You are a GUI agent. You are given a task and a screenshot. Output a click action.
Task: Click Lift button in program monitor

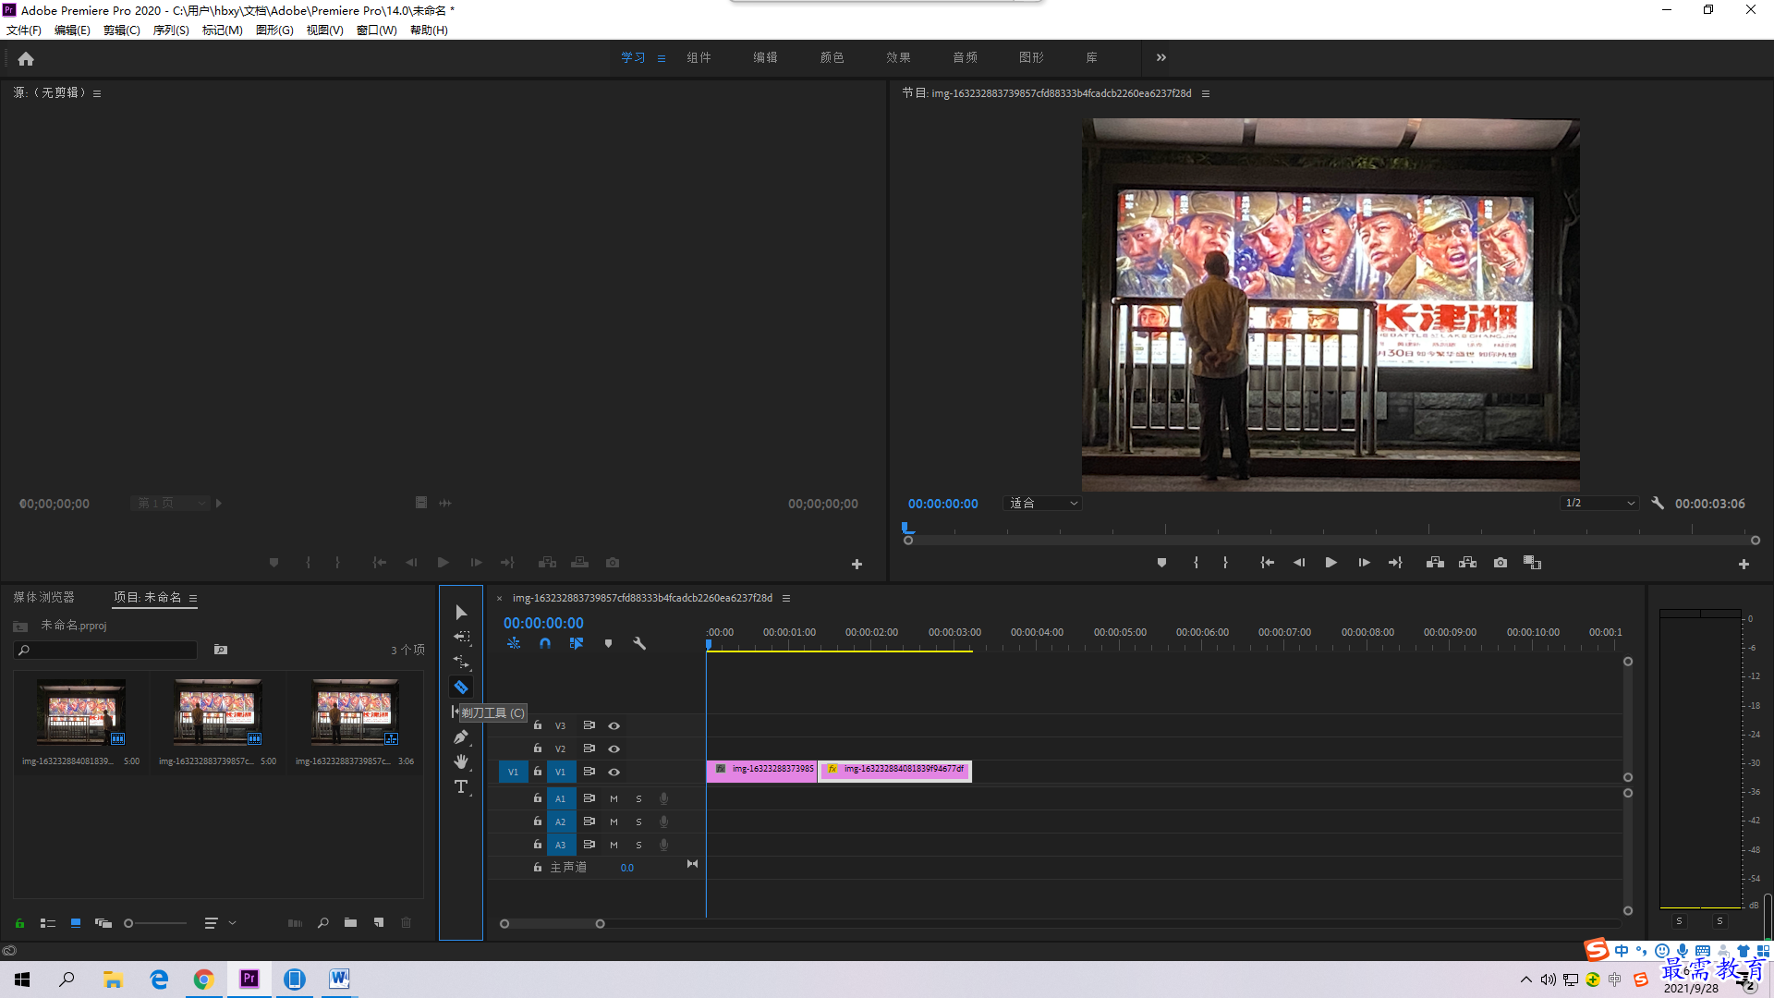point(1435,563)
